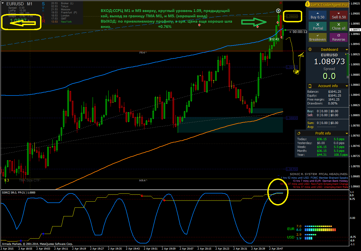Click the Profit info panel icon
Image resolution: width=361 pixels, height=251 pixels.
299,133
